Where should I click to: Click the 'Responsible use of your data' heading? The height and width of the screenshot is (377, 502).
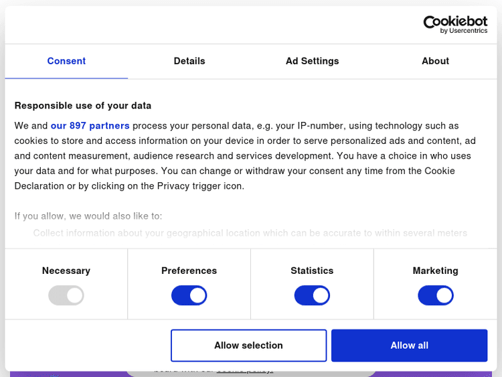click(83, 106)
